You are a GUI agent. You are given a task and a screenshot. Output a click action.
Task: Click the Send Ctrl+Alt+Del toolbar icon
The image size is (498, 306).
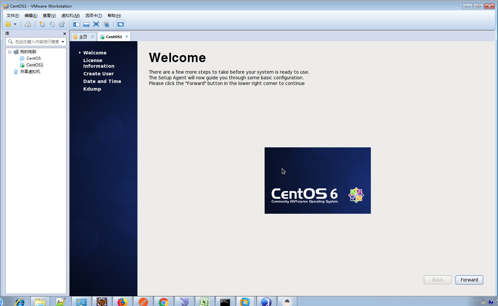[x=28, y=24]
